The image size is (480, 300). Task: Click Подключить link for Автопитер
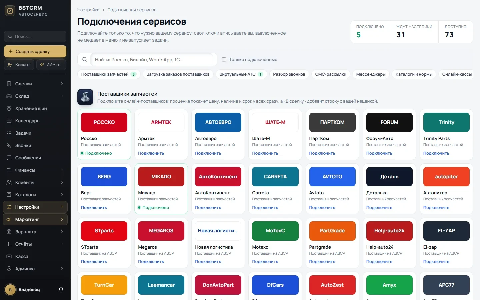436,208
